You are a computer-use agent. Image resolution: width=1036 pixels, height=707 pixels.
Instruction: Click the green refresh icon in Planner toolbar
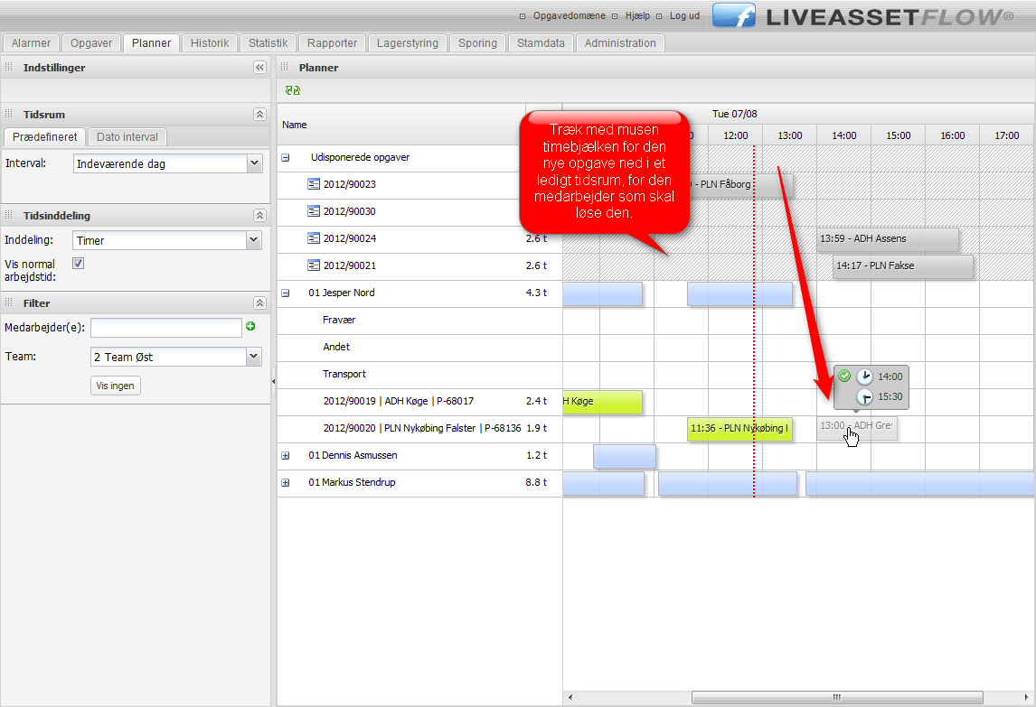[292, 91]
